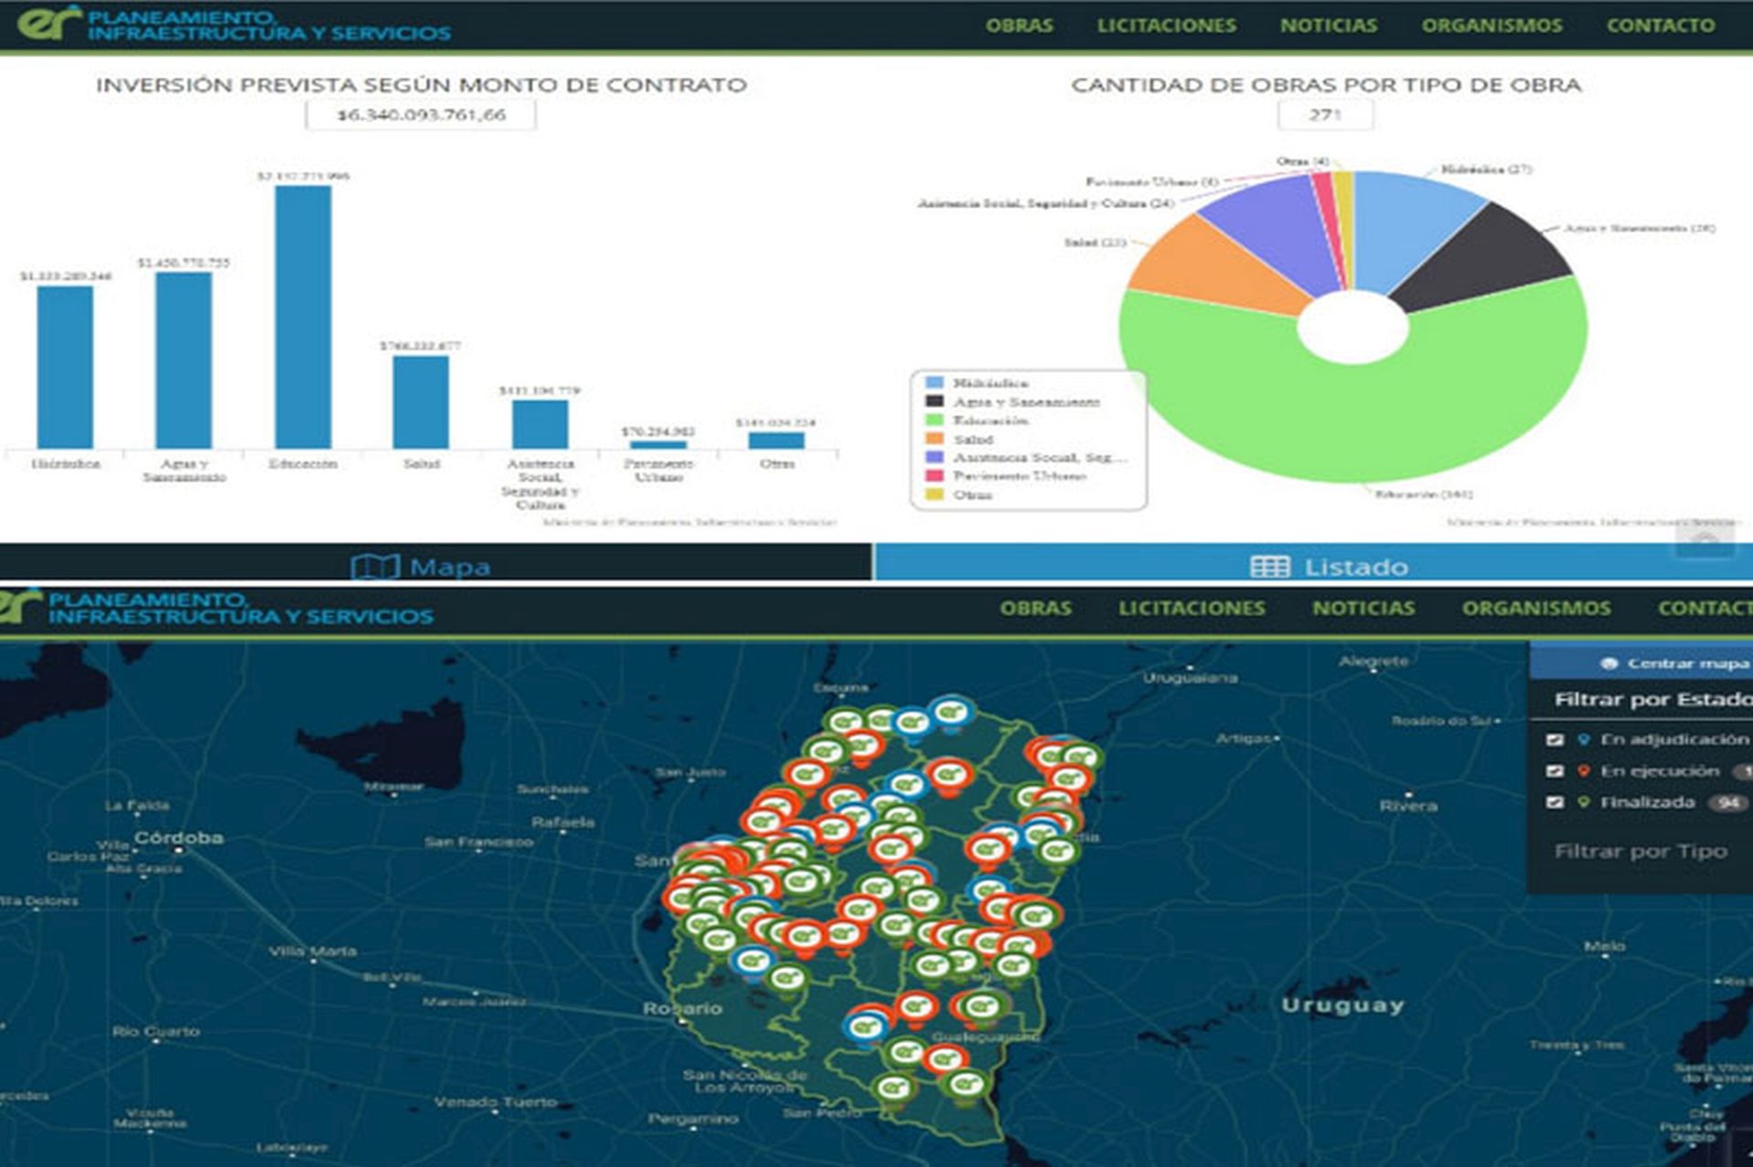Collapse the Filtrar por Estado section
Screen dimensions: 1753x1167
click(x=1651, y=700)
